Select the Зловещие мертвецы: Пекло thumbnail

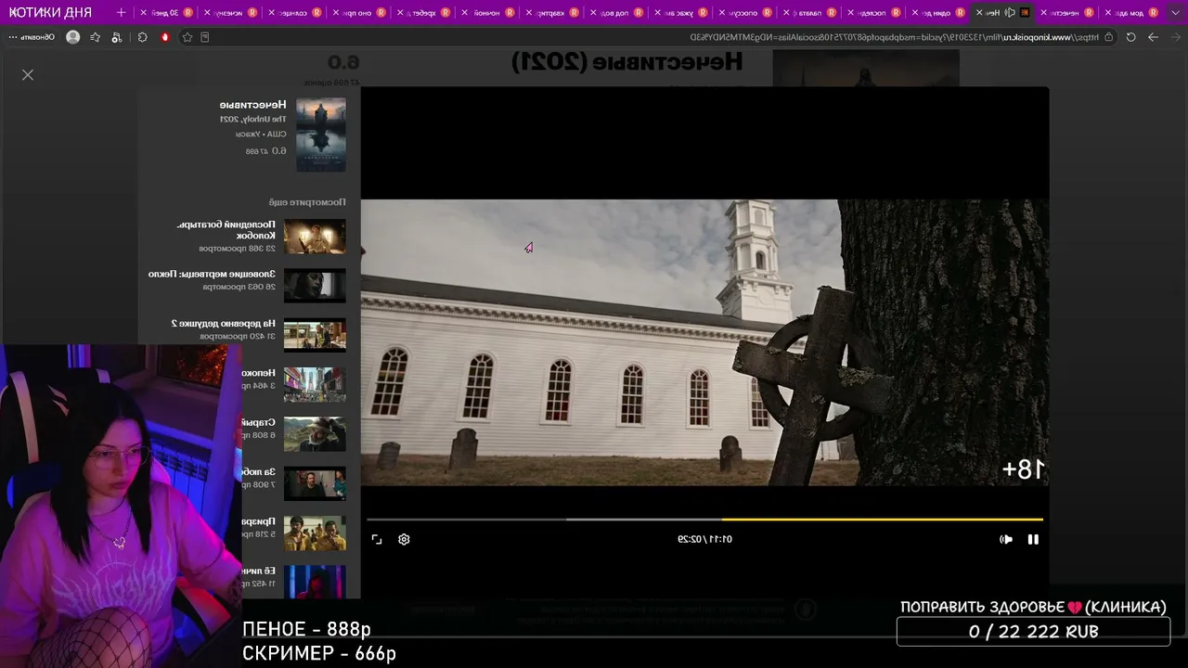tap(315, 286)
